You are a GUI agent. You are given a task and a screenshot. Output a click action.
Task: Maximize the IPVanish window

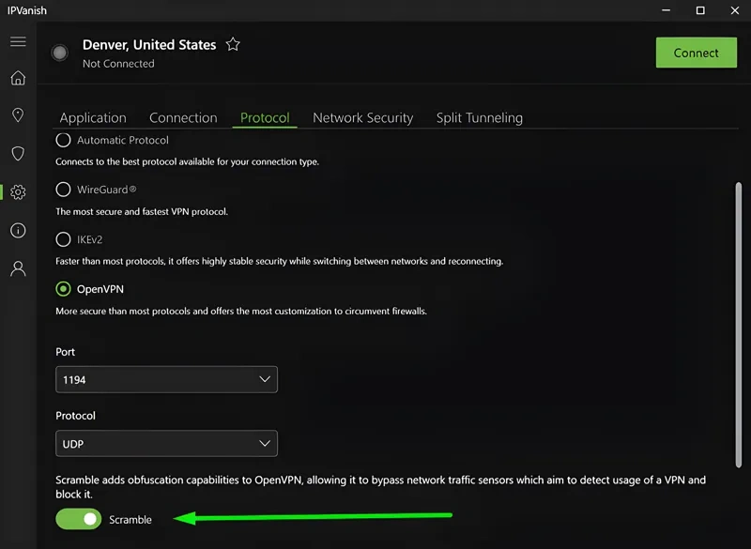point(700,10)
